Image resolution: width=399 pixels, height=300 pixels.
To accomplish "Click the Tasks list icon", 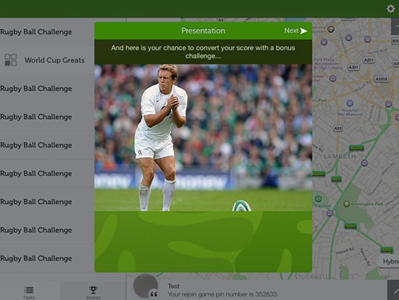I will [29, 290].
